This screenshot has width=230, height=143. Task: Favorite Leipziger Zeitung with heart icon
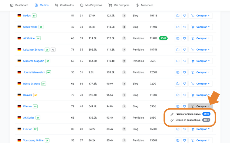[x=185, y=50]
